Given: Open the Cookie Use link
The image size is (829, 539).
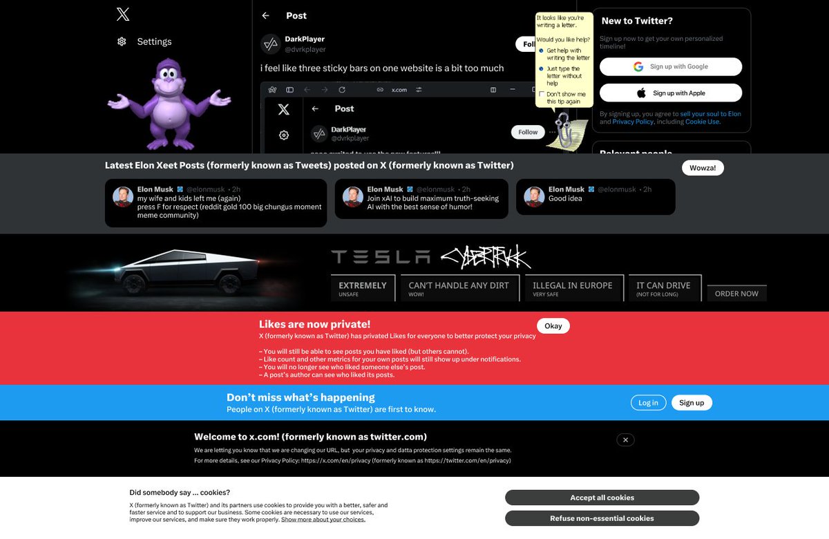Looking at the screenshot, I should [703, 122].
